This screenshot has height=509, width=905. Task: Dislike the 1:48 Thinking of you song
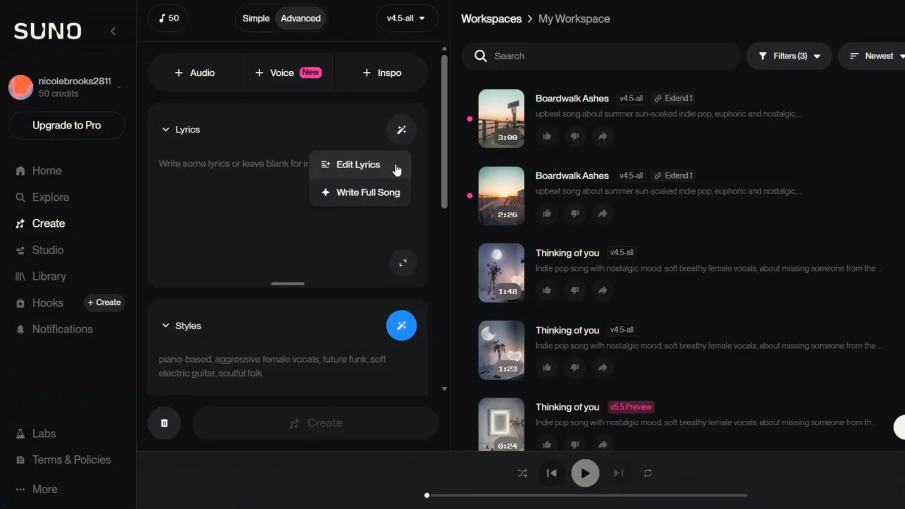575,290
